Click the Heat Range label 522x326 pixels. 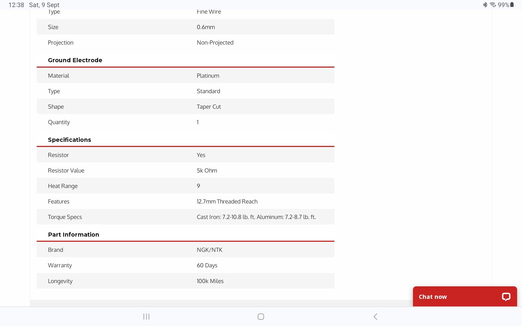pyautogui.click(x=63, y=186)
